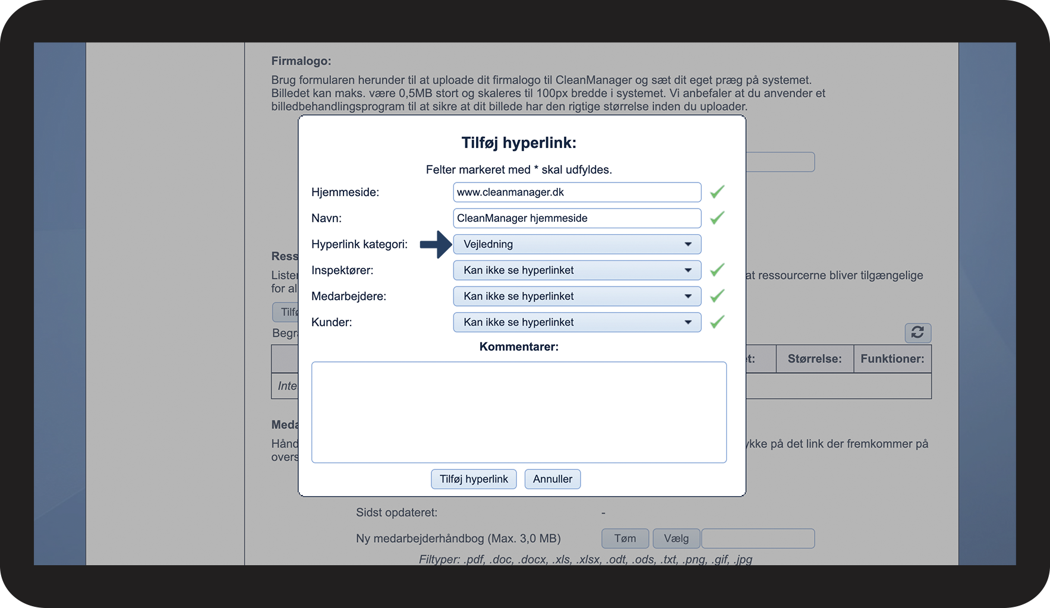Open the Hyperlink kategori dropdown
This screenshot has width=1050, height=608.
coord(577,244)
